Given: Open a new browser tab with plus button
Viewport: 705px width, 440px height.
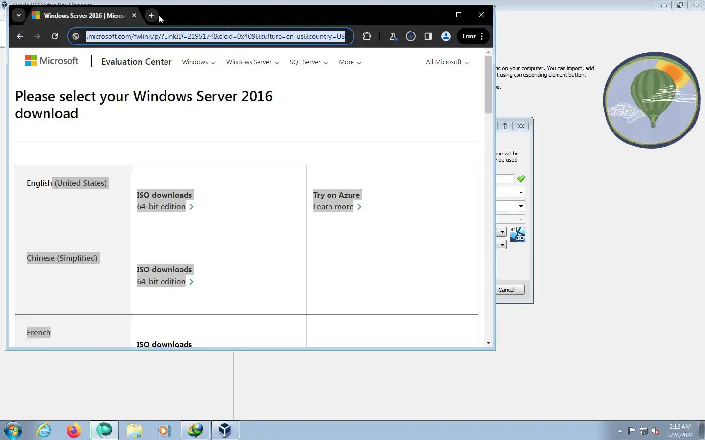Looking at the screenshot, I should pyautogui.click(x=152, y=15).
